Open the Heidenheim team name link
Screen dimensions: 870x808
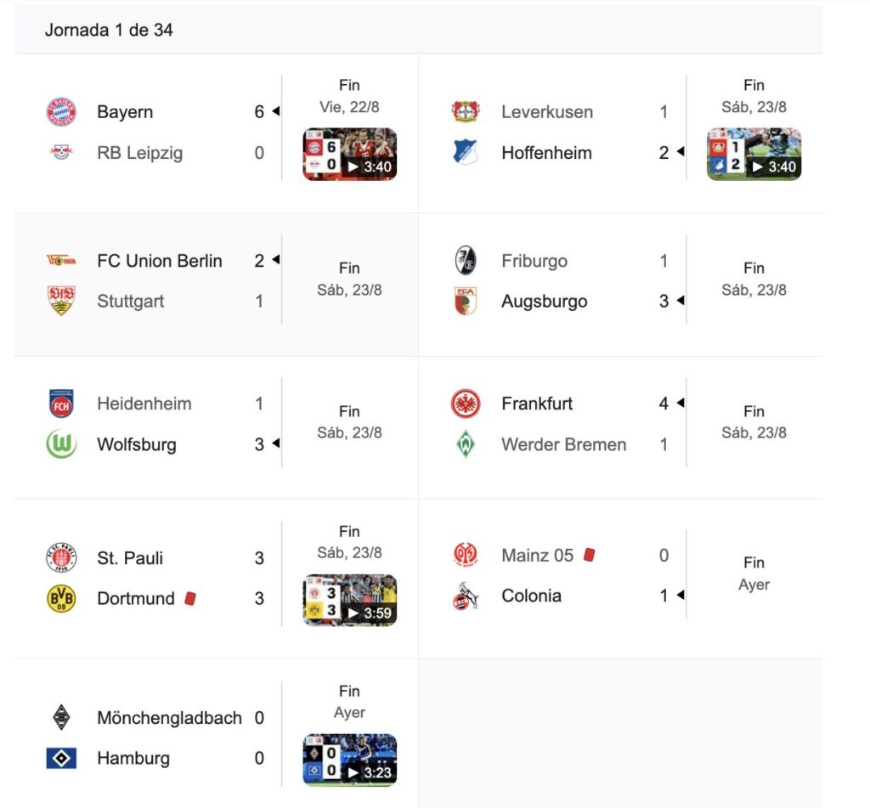tap(144, 404)
